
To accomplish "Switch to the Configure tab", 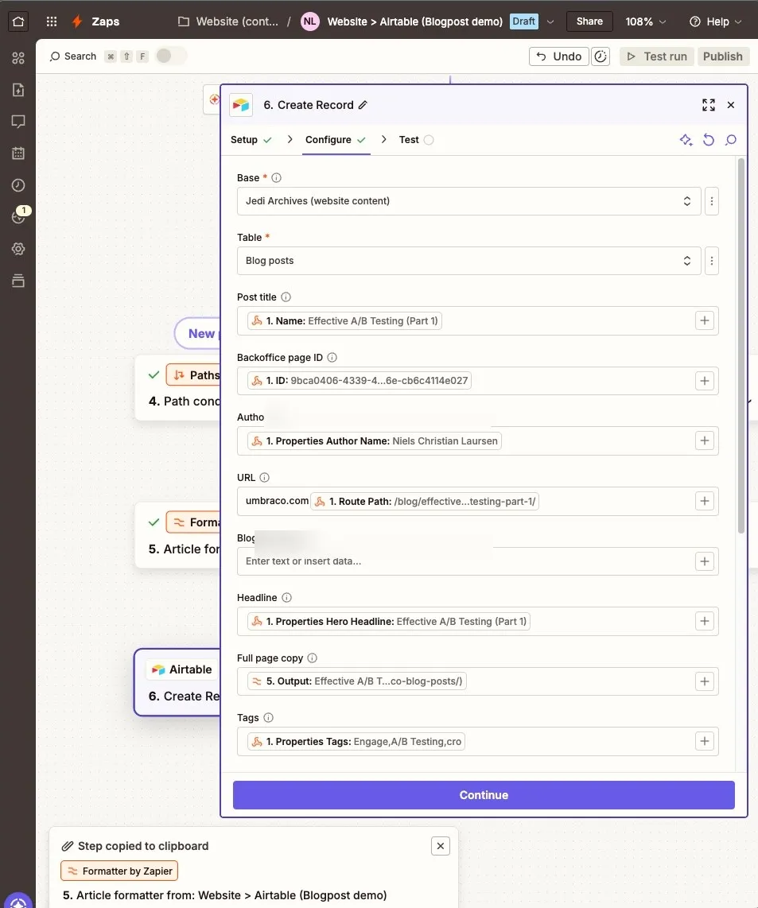I will pos(328,139).
